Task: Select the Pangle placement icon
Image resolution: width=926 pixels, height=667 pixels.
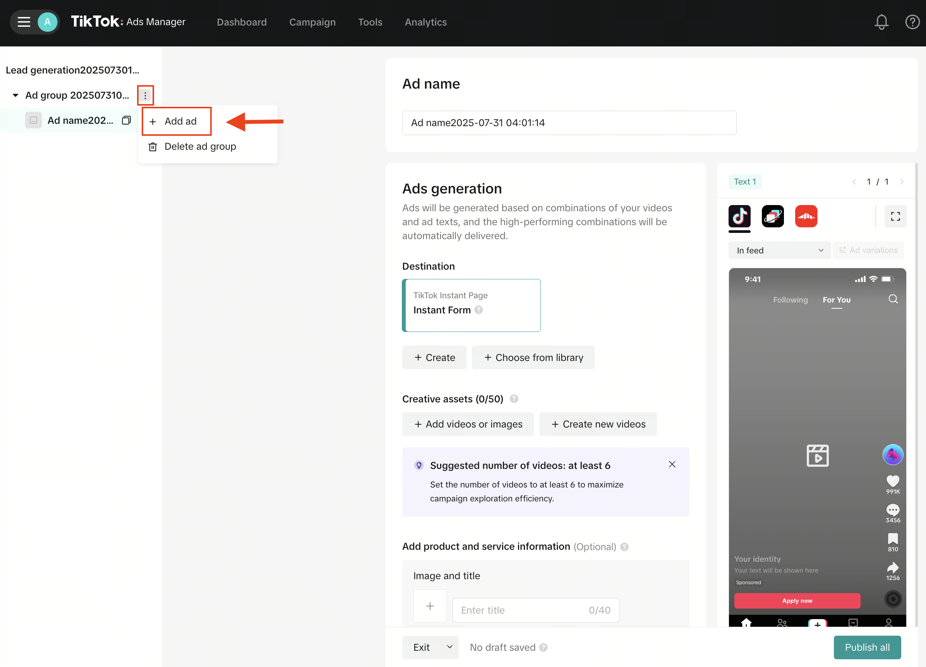Action: (x=772, y=217)
